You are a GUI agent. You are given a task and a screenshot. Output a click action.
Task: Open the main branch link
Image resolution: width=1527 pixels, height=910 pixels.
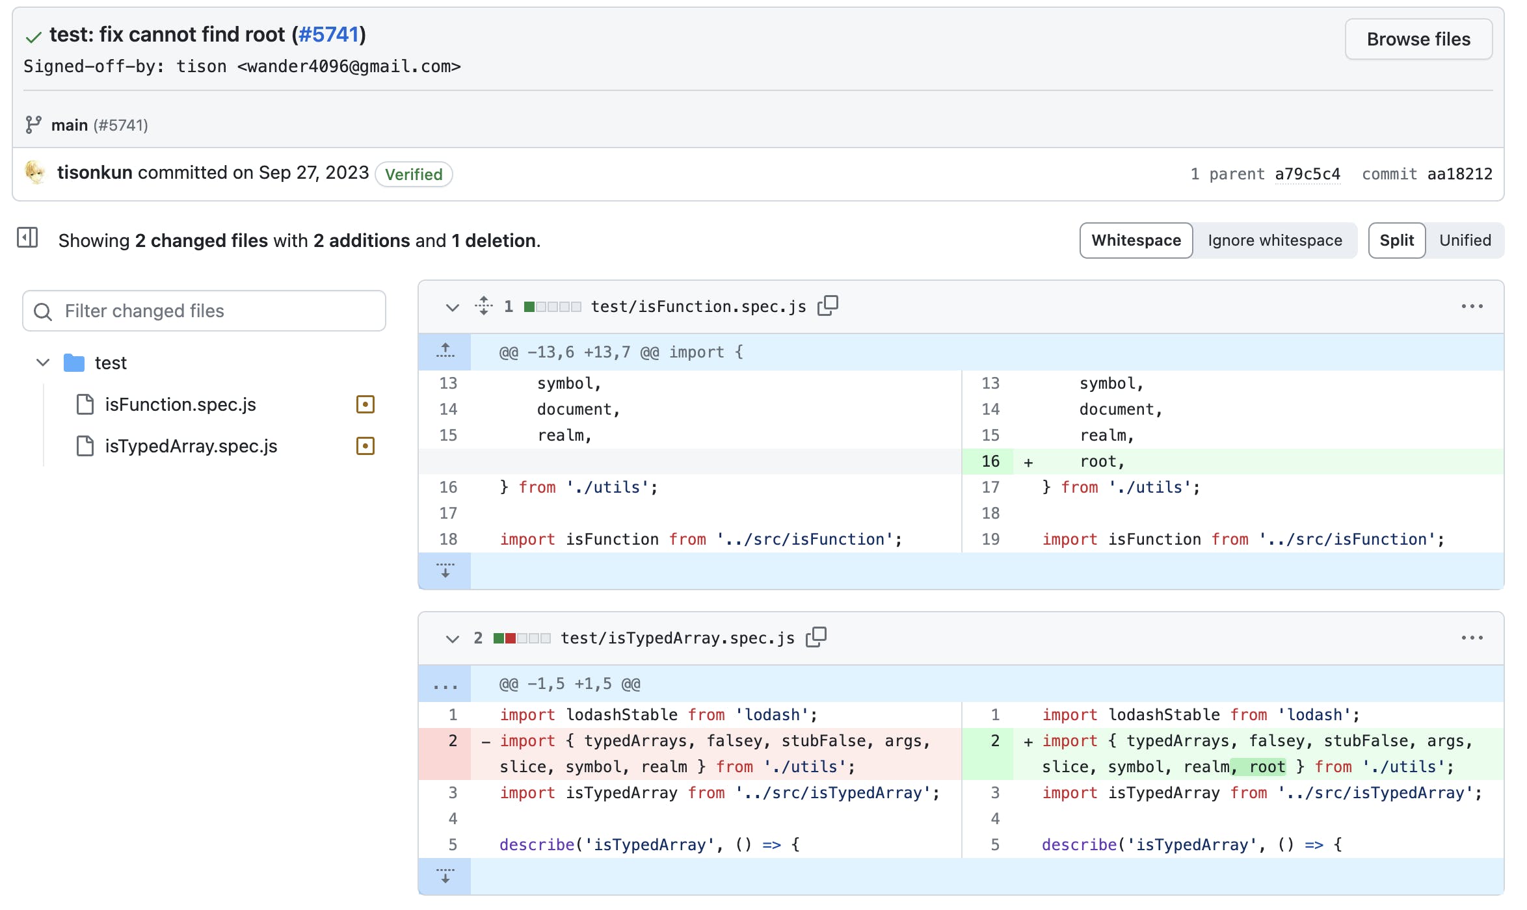(x=70, y=125)
